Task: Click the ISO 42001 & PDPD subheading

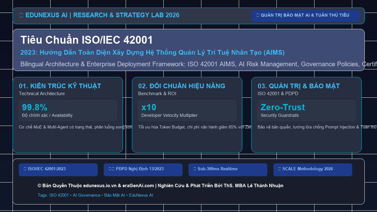Action: [278, 94]
